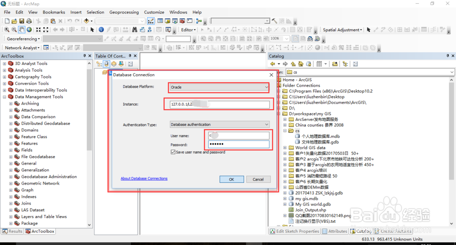Open a map document icon

(14, 21)
